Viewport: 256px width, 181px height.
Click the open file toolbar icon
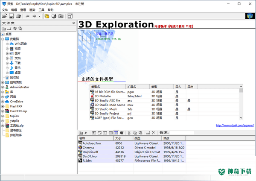click(x=4, y=16)
